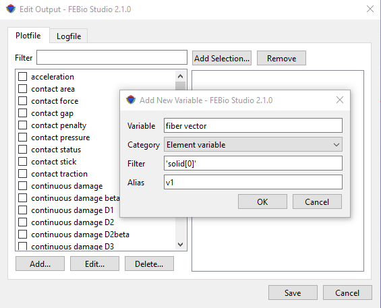Click the FEBio logo in Edit Output title bar
The image size is (381, 308).
coord(11,9)
